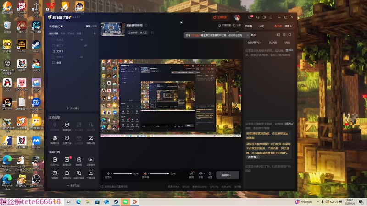Click the messages icon with red badge
Viewport: 367px width, 206px height.
(250, 17)
